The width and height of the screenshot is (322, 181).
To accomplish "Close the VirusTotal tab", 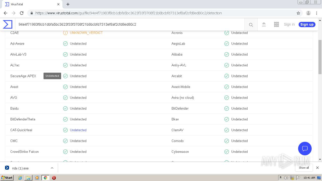I will (x=58, y=4).
